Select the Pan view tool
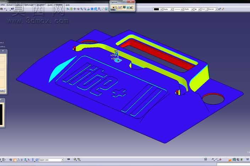 (x=75, y=9)
